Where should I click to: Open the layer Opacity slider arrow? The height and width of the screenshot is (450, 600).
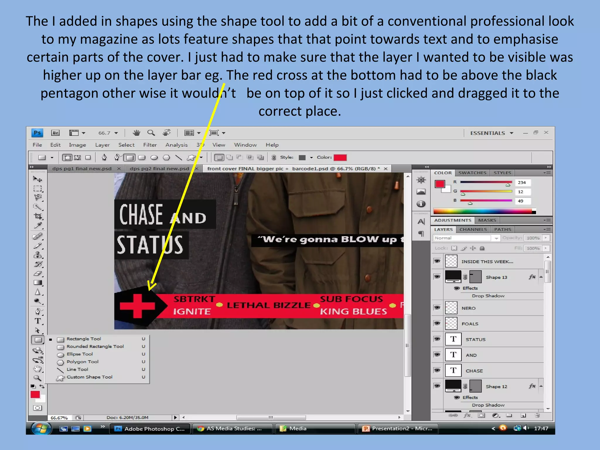click(546, 238)
